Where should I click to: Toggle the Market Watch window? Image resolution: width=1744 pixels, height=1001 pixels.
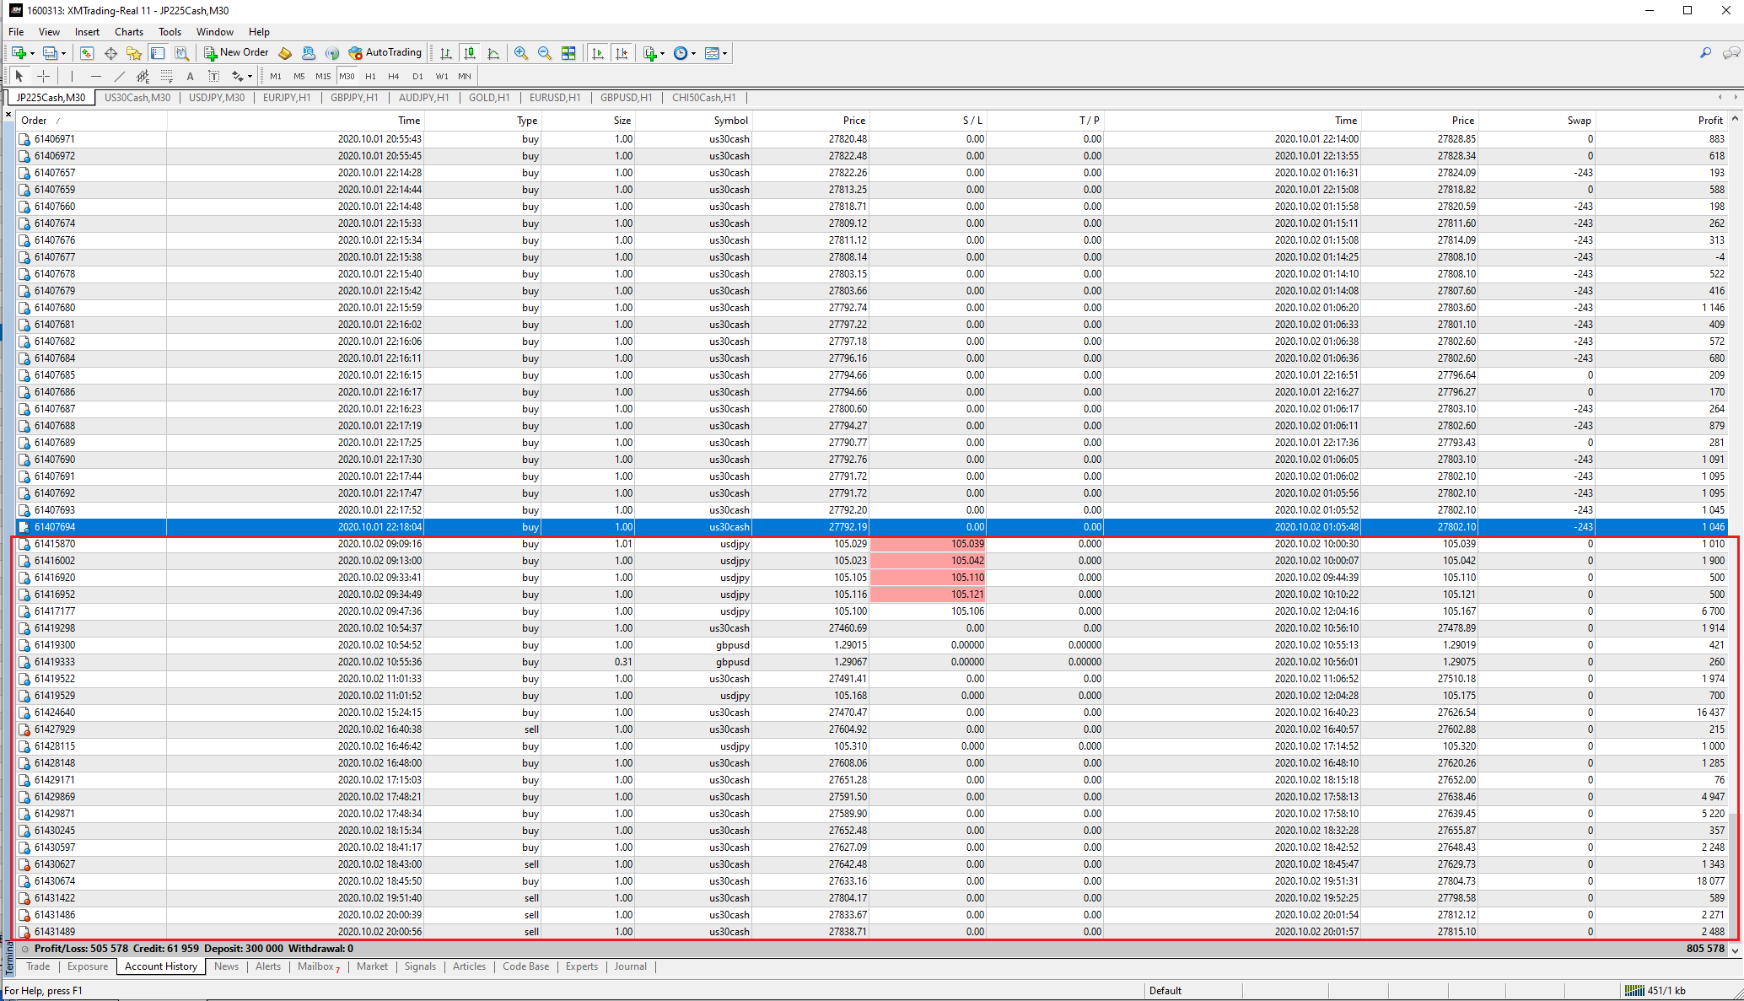86,53
